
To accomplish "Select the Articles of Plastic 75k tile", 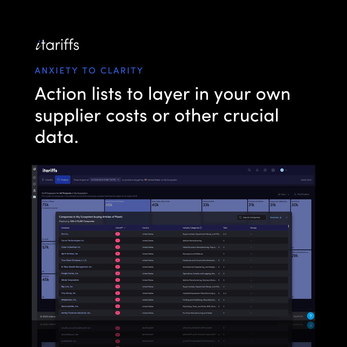I will [x=73, y=206].
